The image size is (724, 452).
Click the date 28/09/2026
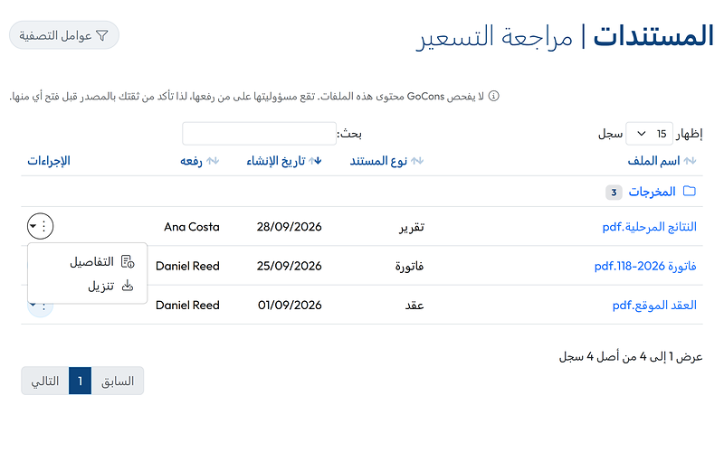pyautogui.click(x=289, y=227)
